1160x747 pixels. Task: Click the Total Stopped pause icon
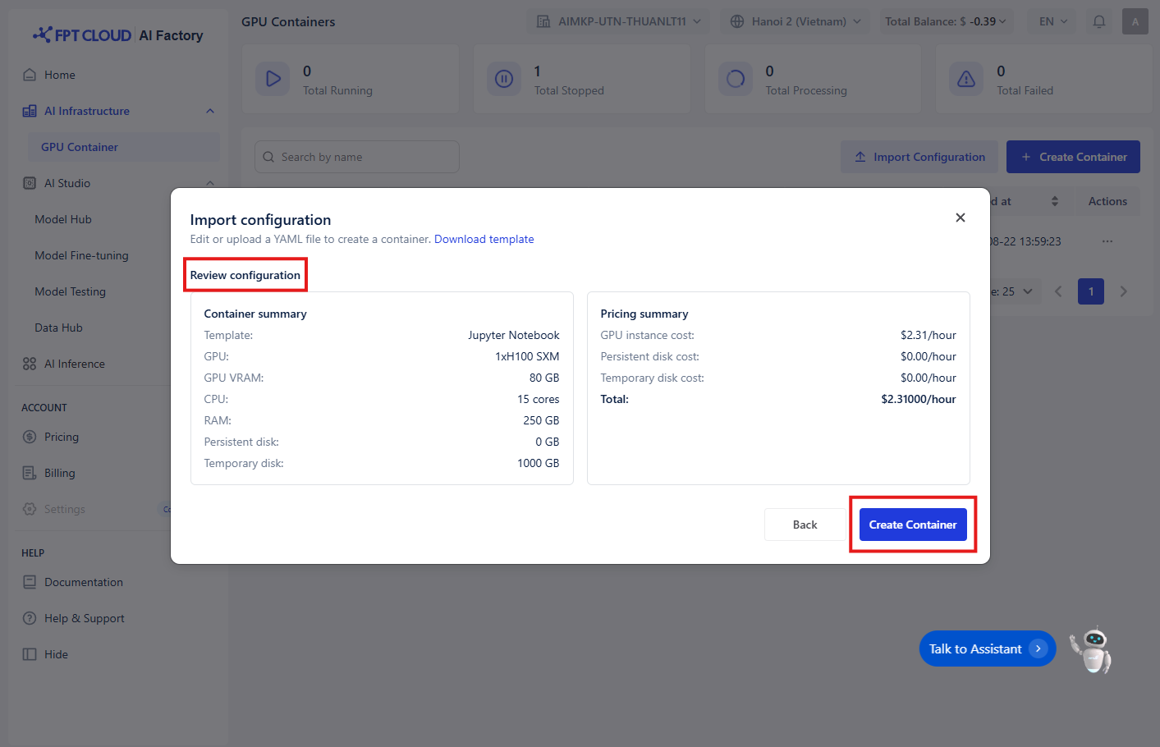coord(504,79)
